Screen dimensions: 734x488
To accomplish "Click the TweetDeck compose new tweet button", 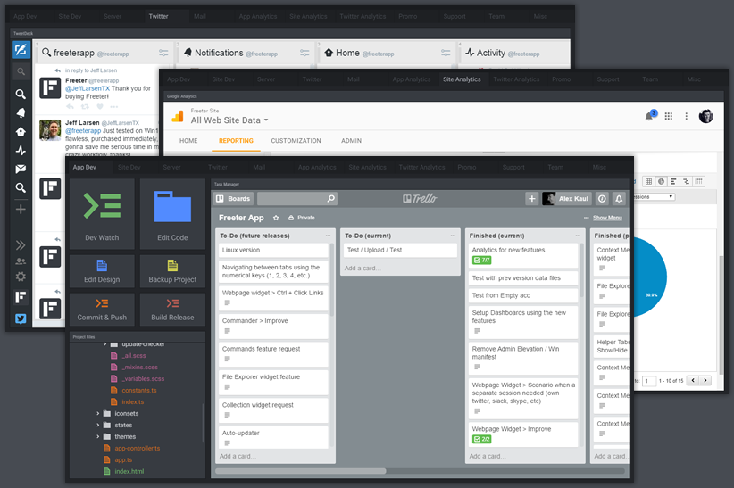I will [21, 50].
